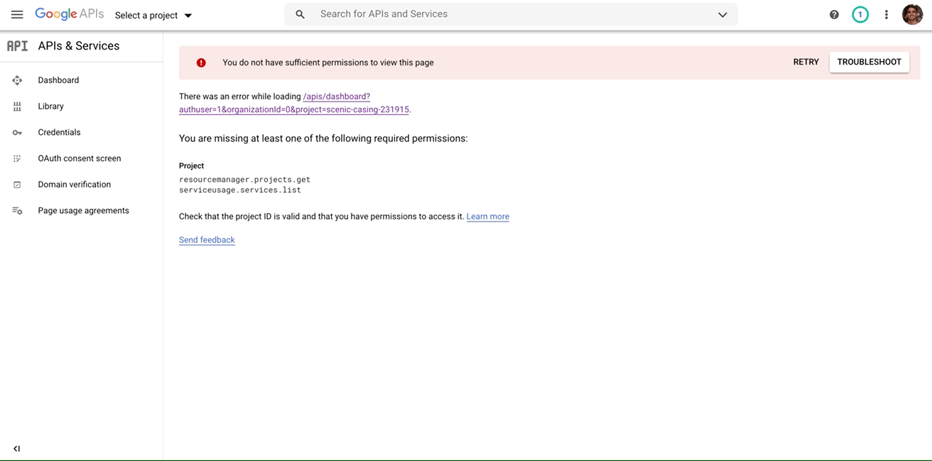This screenshot has width=932, height=461.
Task: Click the Troubleshoot button
Action: point(869,62)
